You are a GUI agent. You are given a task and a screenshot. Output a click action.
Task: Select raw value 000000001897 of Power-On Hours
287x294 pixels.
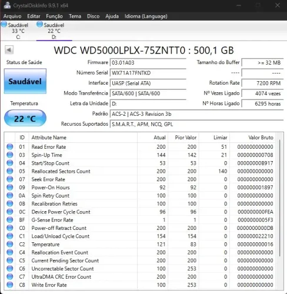(x=255, y=188)
